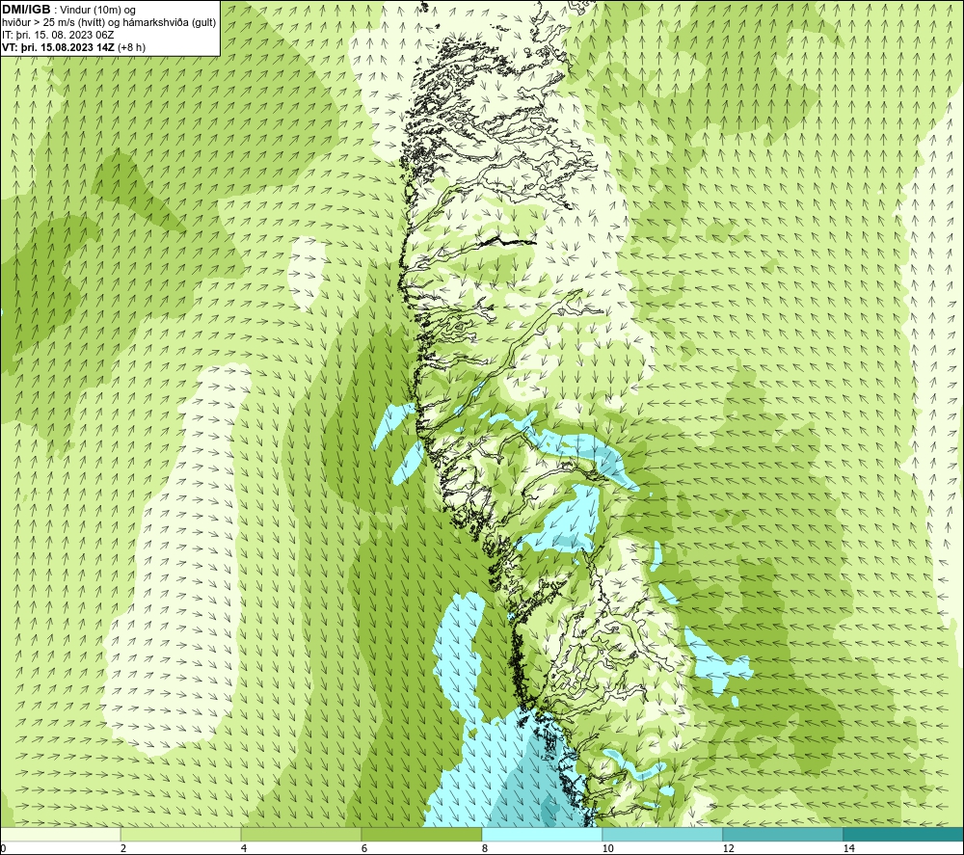Click the 0–2 m/s pale swatch in color bar
Screen dimensions: 964x855
pos(60,834)
